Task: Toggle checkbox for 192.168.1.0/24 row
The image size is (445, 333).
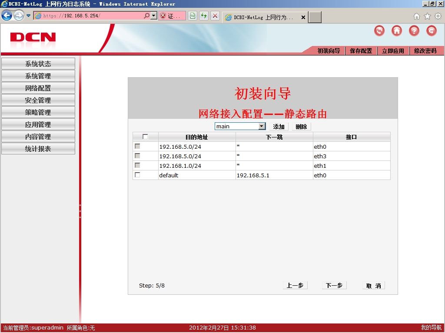Action: point(137,165)
